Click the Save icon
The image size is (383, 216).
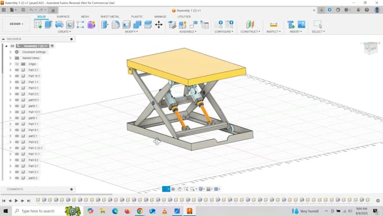click(23, 10)
